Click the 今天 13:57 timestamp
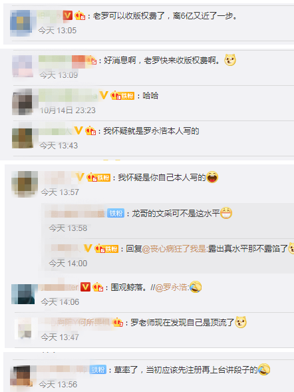Viewport: 294px width, 392px height. (x=60, y=192)
